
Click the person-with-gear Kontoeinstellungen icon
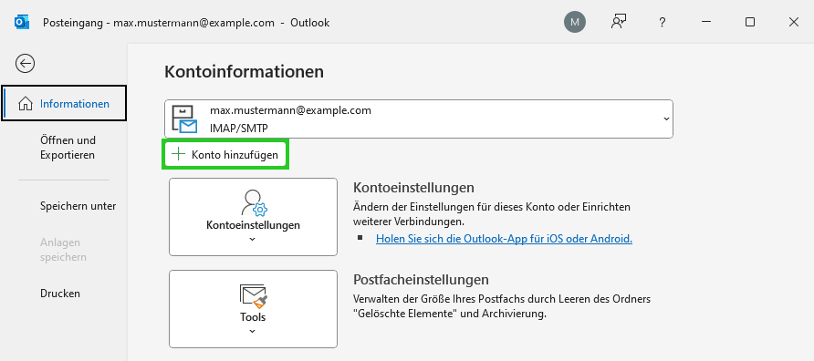(x=254, y=202)
